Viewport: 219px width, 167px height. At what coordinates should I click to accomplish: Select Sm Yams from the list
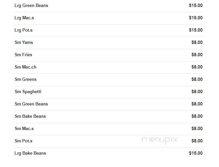109,43
